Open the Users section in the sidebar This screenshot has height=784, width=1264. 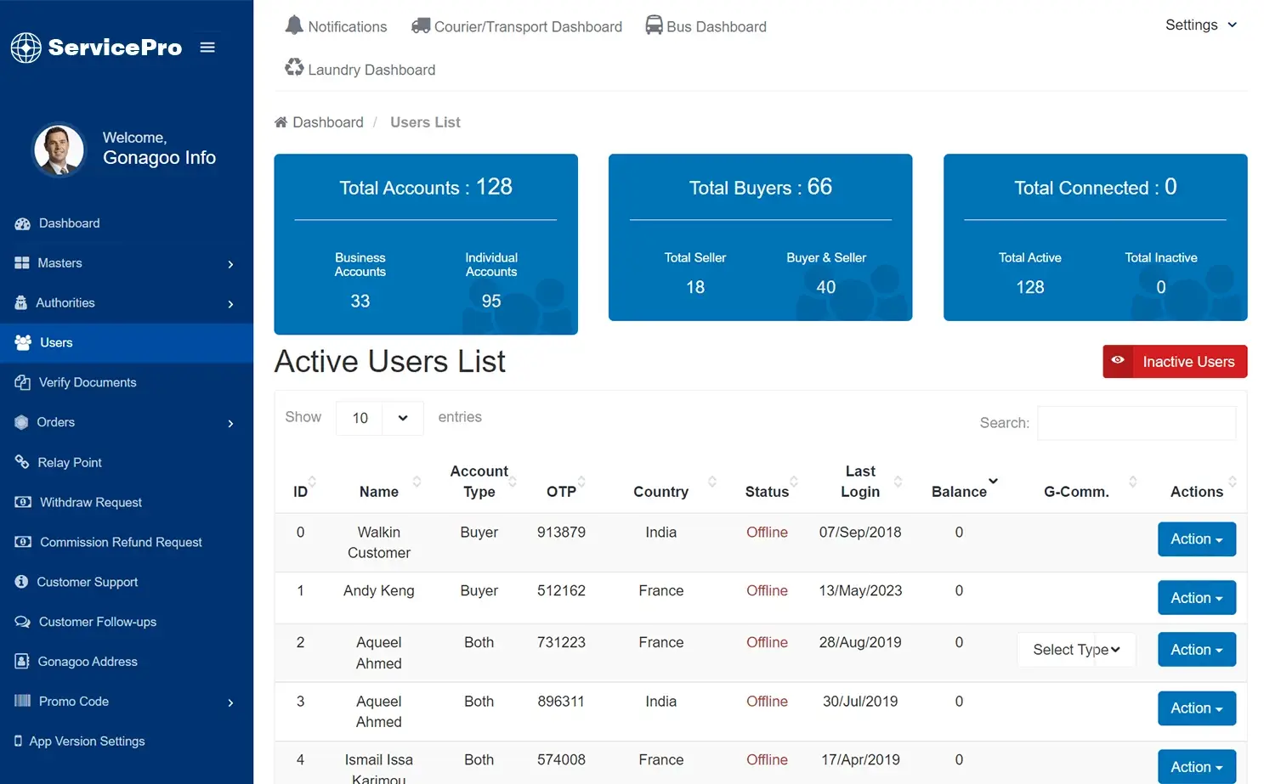pyautogui.click(x=56, y=342)
